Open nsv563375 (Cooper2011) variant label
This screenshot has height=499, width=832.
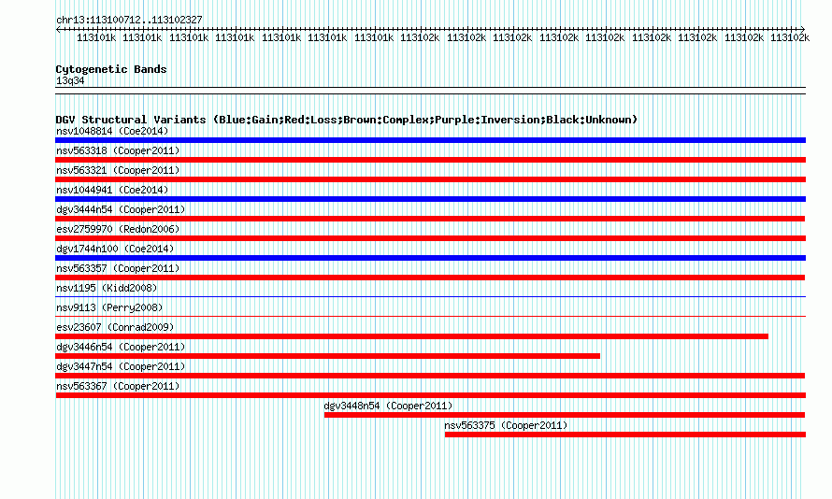[506, 425]
